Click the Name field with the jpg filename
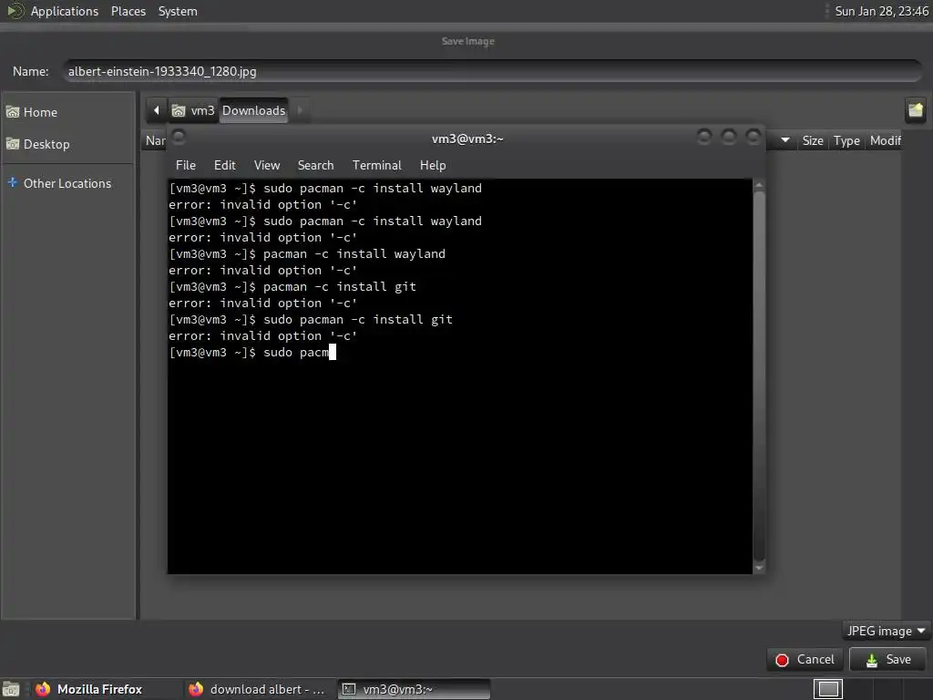This screenshot has width=933, height=700. click(493, 71)
